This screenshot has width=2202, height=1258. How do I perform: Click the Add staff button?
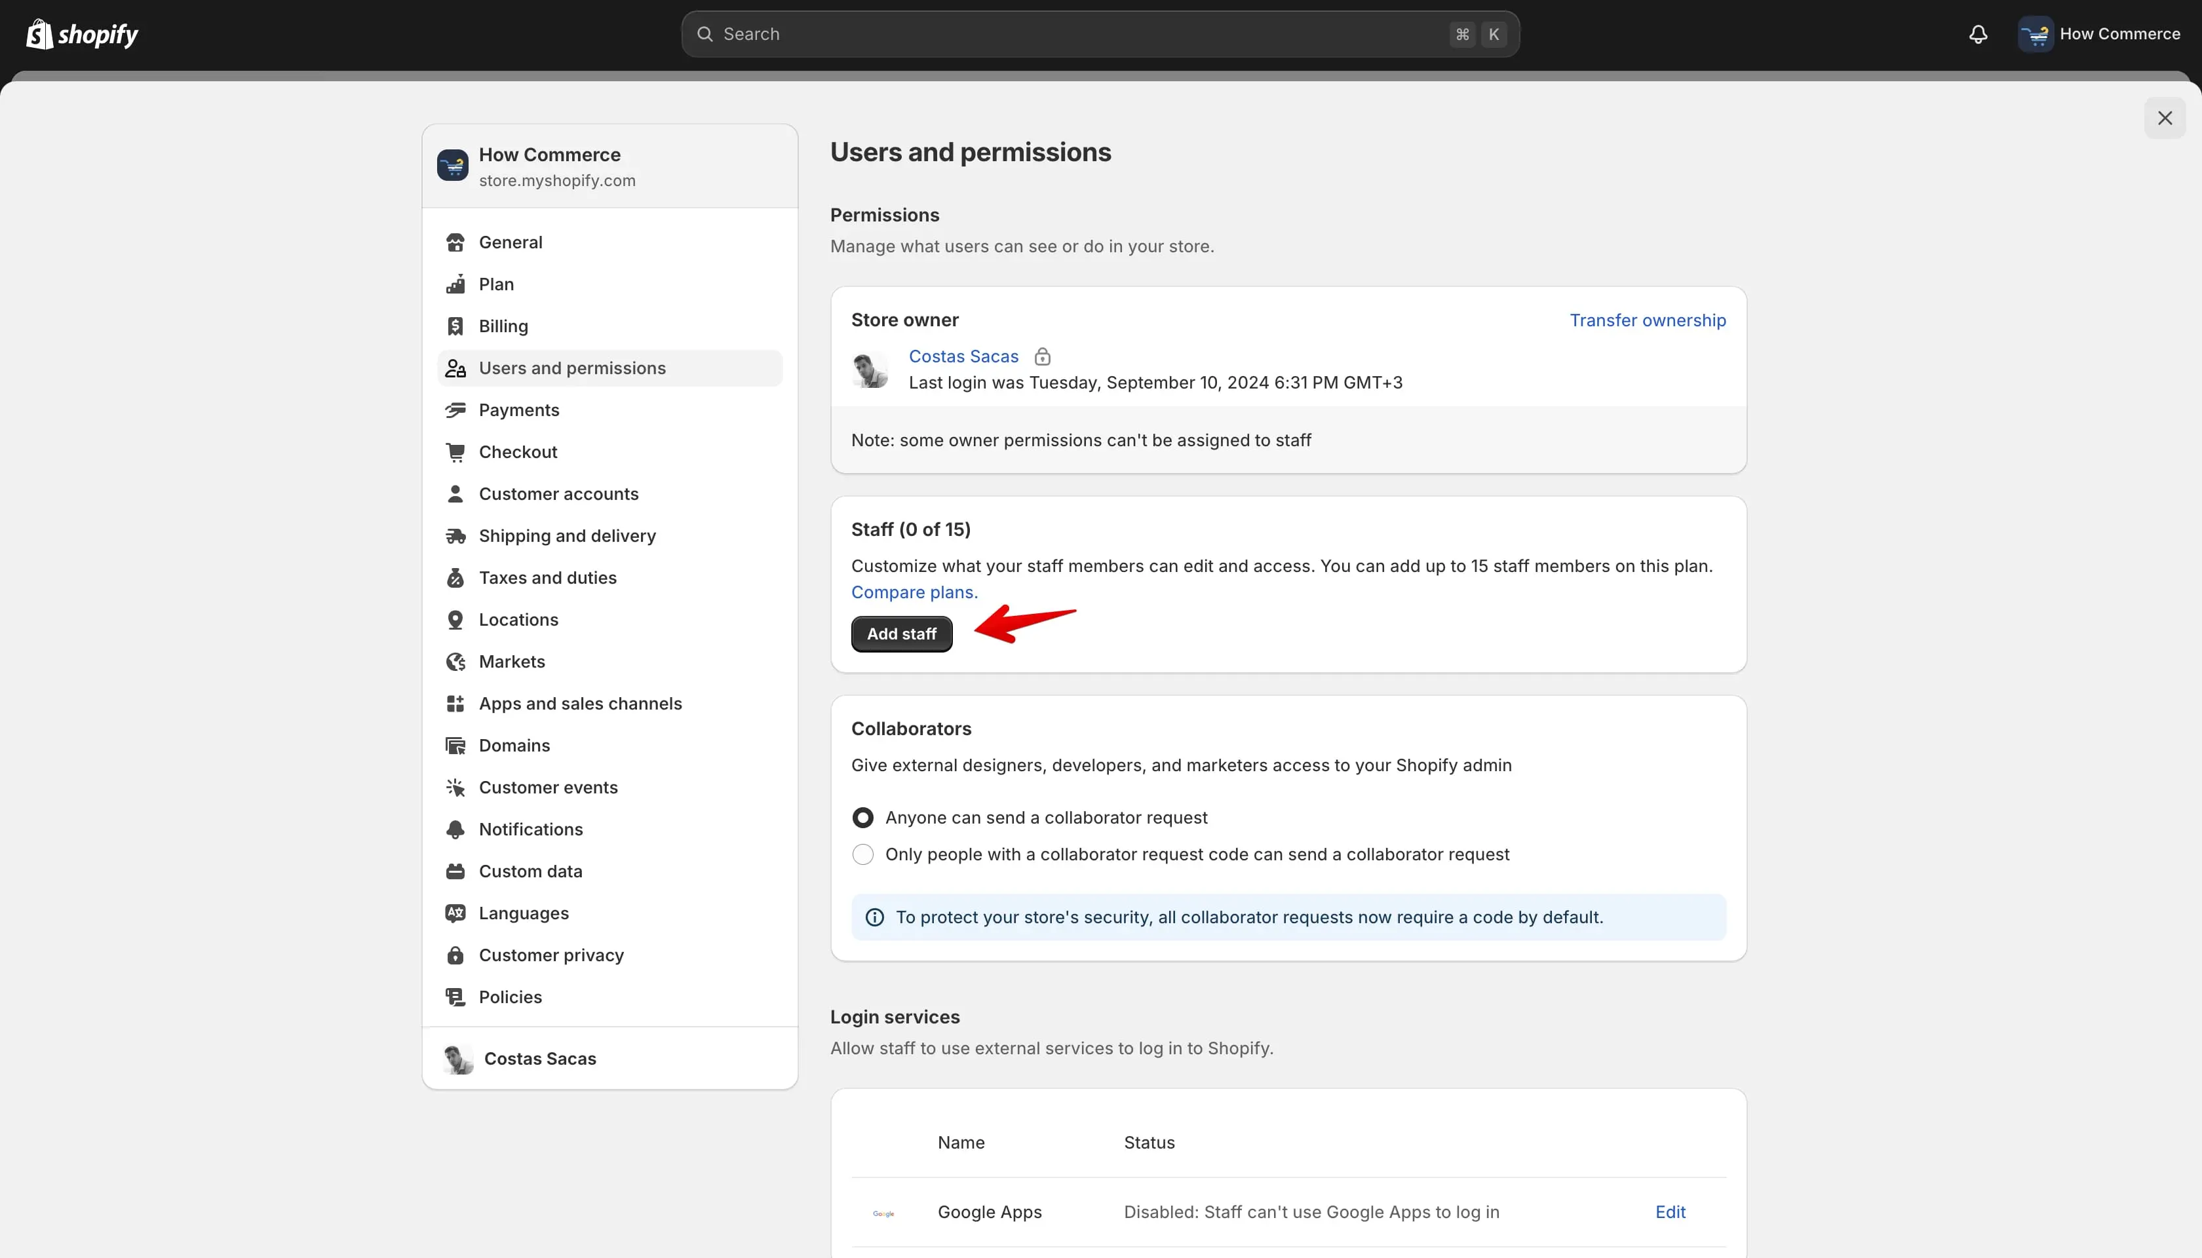coord(901,634)
